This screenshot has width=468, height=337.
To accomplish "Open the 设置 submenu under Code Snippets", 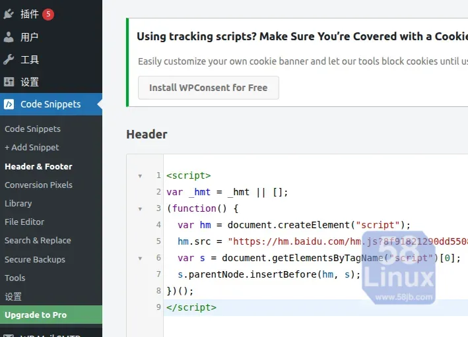I will click(x=13, y=296).
